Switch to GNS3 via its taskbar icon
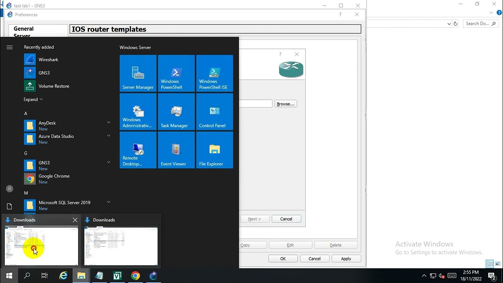503x283 pixels. click(153, 276)
